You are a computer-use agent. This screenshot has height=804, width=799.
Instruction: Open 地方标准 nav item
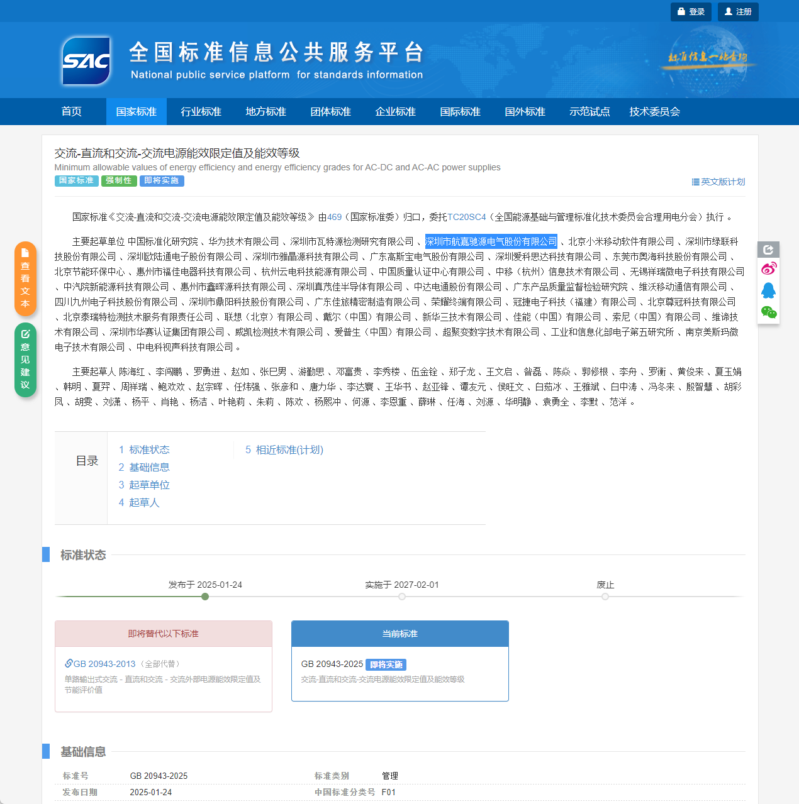[266, 112]
